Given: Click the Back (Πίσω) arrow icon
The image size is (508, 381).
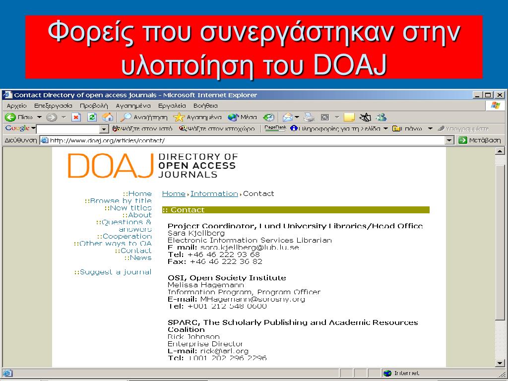Looking at the screenshot, I should [x=10, y=117].
